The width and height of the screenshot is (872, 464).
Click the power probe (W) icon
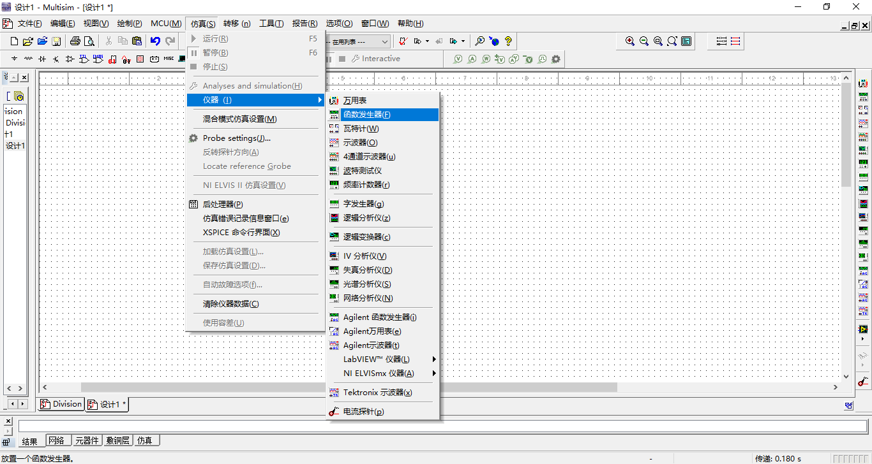(x=486, y=59)
